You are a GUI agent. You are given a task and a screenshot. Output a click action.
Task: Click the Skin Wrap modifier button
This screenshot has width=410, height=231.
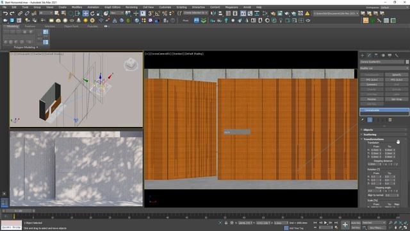tap(397, 99)
